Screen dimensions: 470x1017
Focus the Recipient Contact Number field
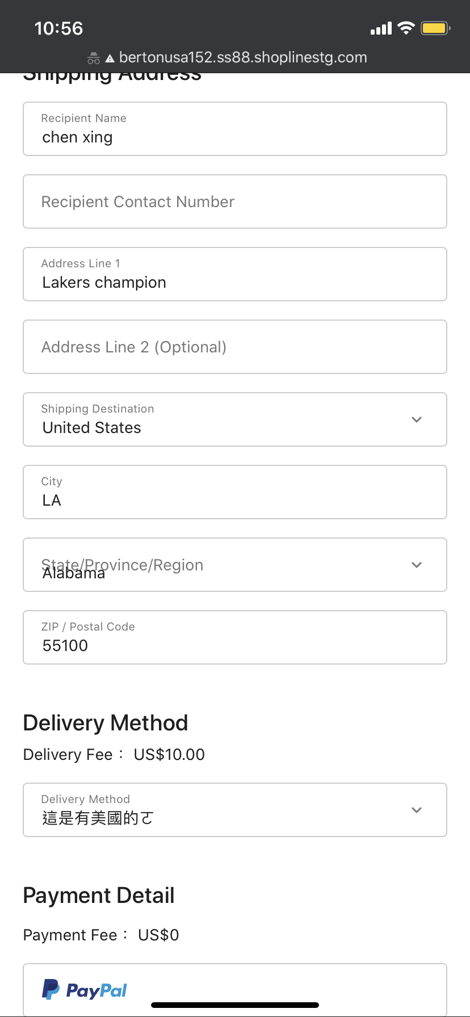coord(235,202)
